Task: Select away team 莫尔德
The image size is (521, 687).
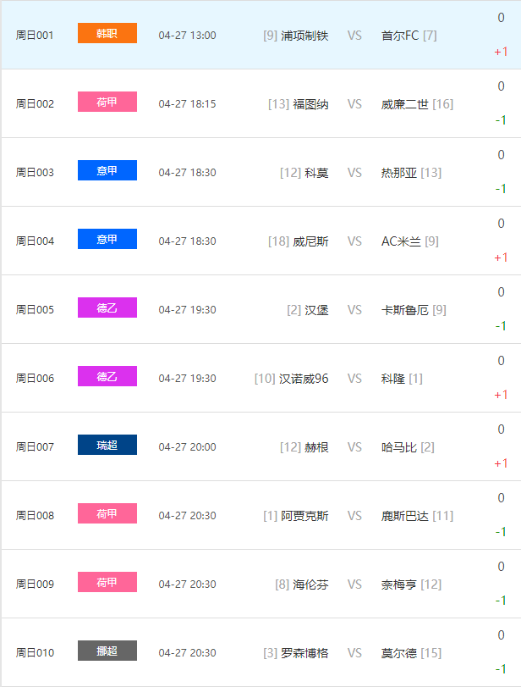Action: (x=399, y=653)
